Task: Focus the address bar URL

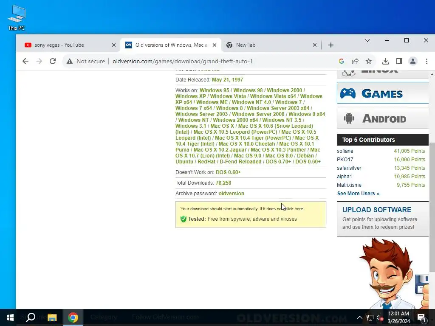Action: pos(183,61)
